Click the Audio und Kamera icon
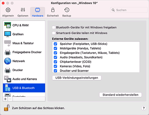 [7, 79]
